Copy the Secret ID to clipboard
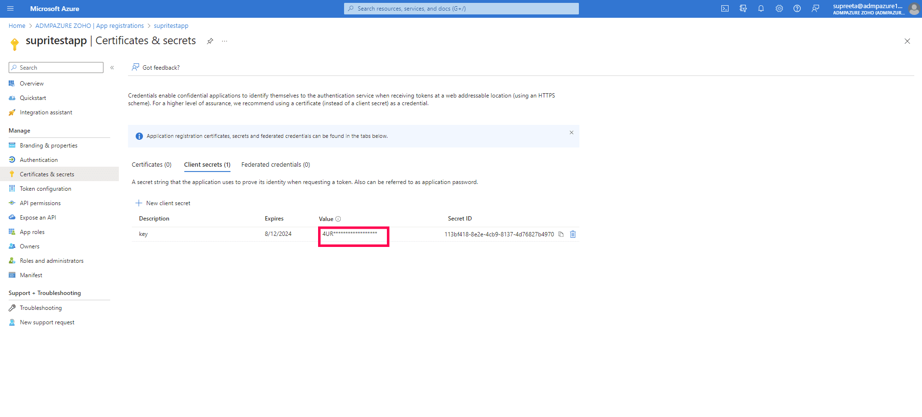This screenshot has width=922, height=417. (x=561, y=234)
